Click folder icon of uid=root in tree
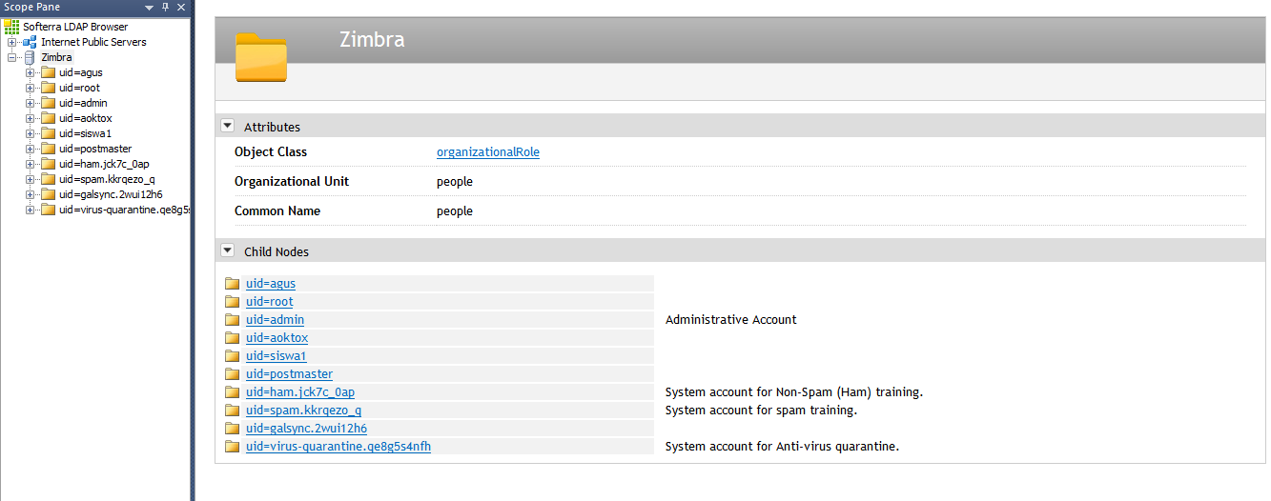 point(48,88)
